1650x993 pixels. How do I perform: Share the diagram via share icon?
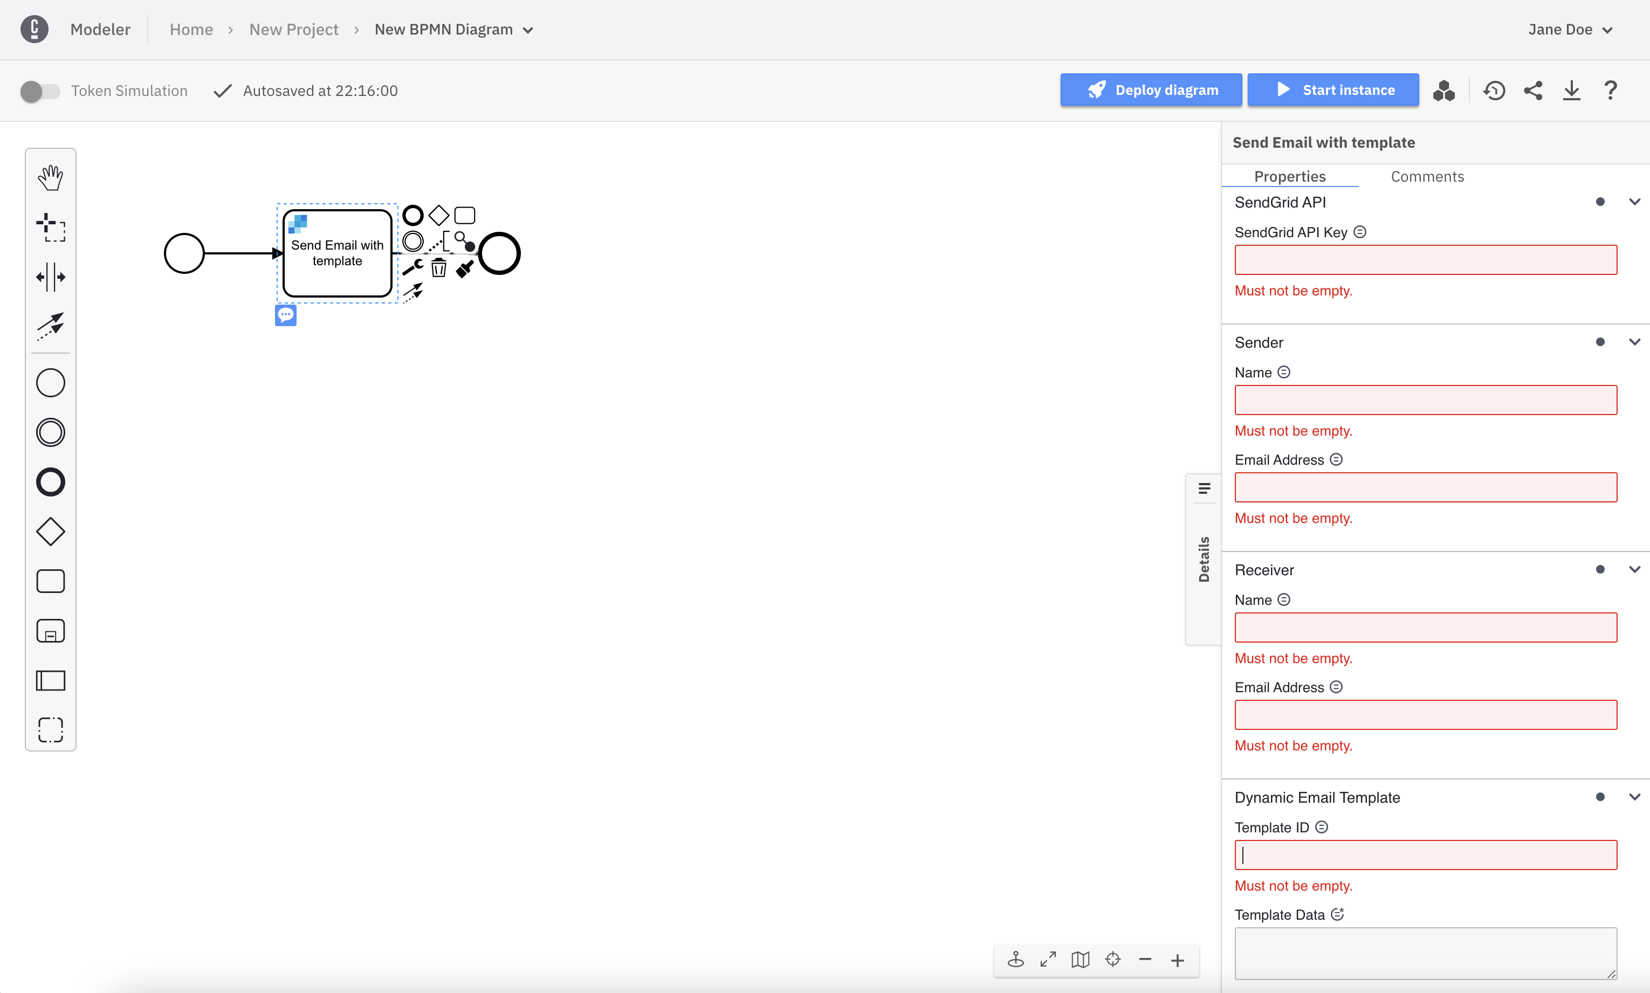coord(1533,91)
